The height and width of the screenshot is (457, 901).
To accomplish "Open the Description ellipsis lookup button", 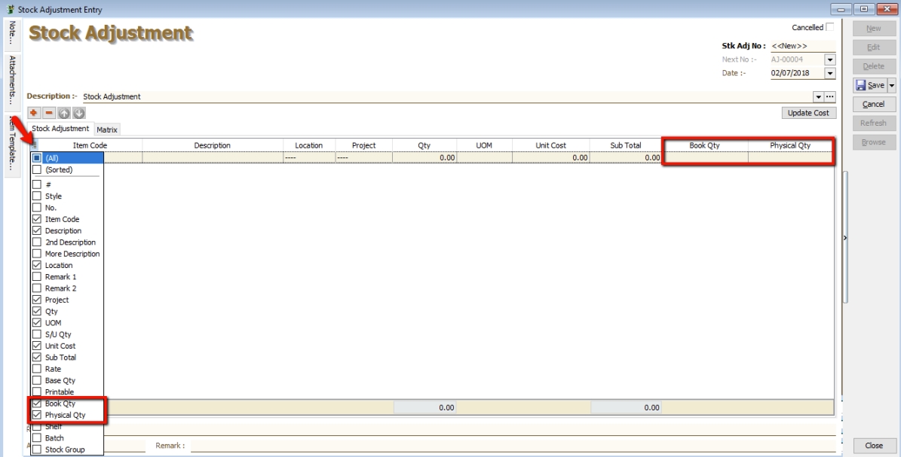I will [x=832, y=96].
